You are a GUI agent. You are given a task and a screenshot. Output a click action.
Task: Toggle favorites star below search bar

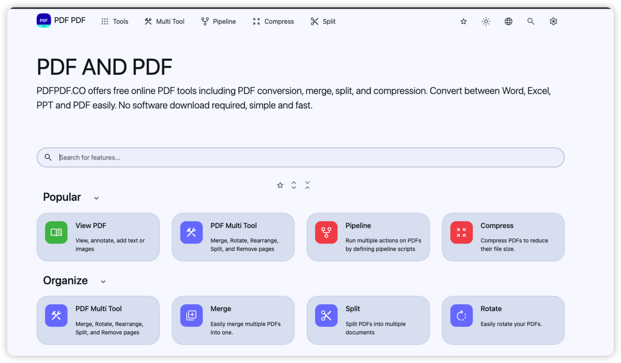[x=280, y=185]
